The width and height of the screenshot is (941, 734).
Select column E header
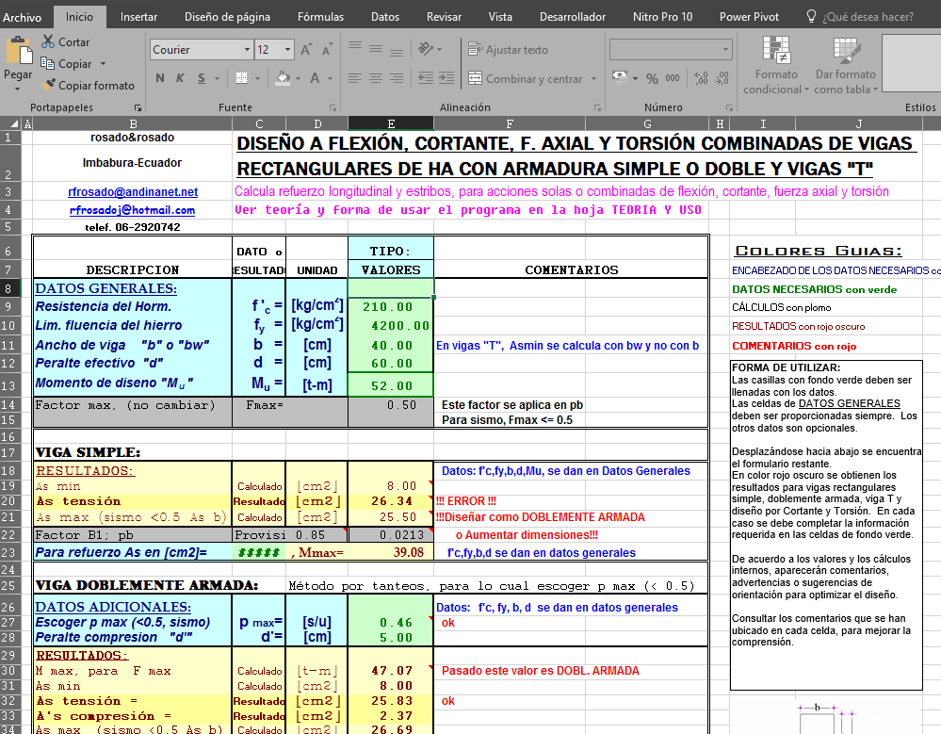[x=391, y=123]
